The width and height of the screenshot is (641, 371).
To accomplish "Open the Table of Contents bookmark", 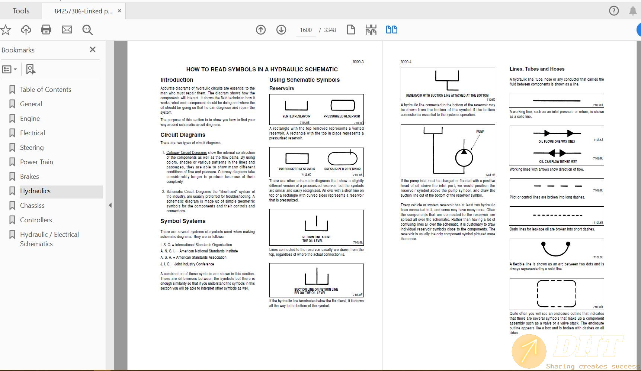I will [45, 90].
